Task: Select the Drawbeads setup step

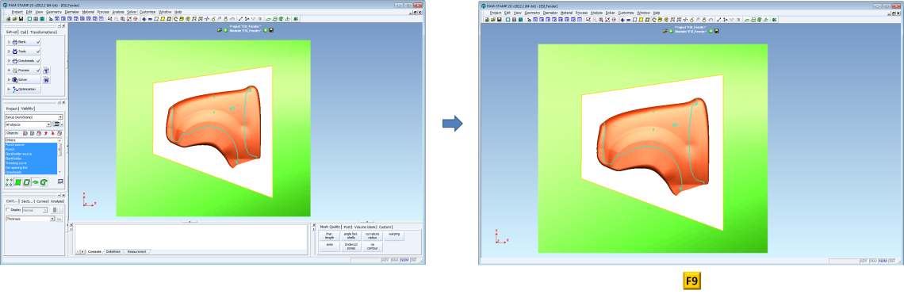Action: pyautogui.click(x=23, y=60)
